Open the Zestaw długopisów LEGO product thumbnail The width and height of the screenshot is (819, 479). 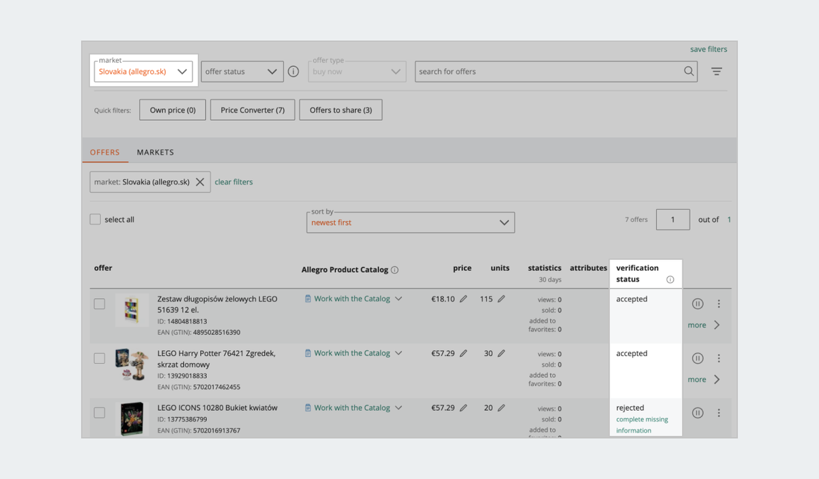[132, 310]
